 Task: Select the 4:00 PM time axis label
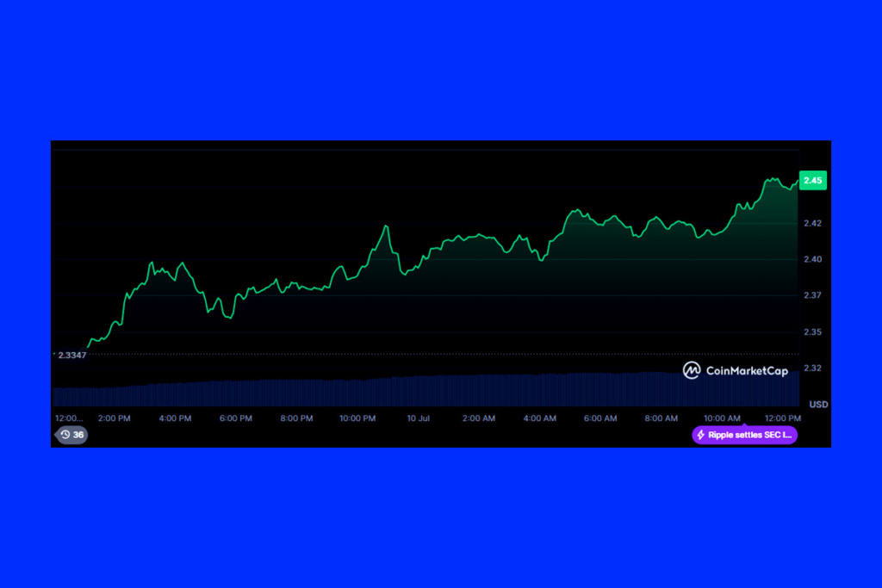pyautogui.click(x=175, y=418)
